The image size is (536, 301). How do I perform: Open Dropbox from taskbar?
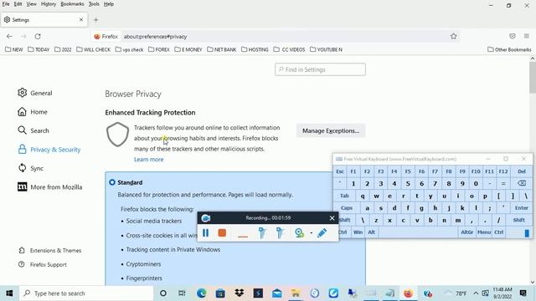click(240, 293)
